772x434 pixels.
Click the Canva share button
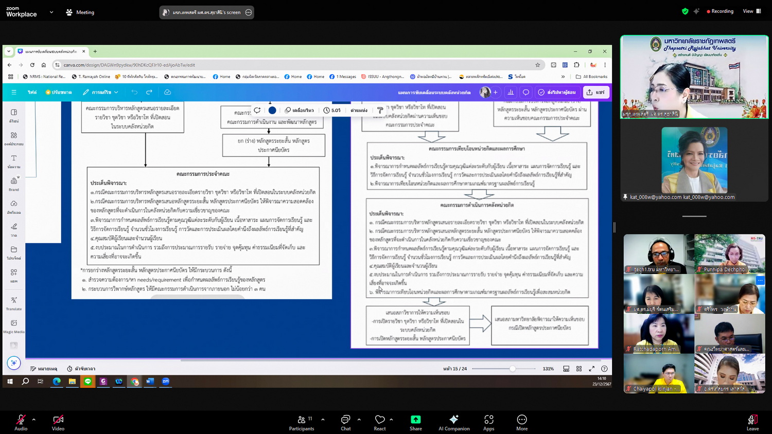596,92
